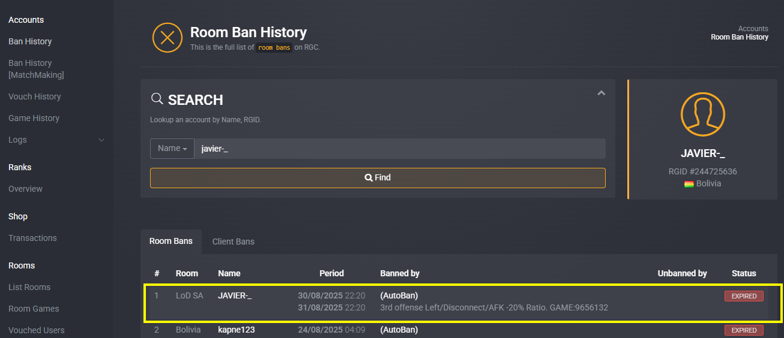Click the JAVIER-_ profile avatar icon
784x338 pixels.
tap(702, 114)
